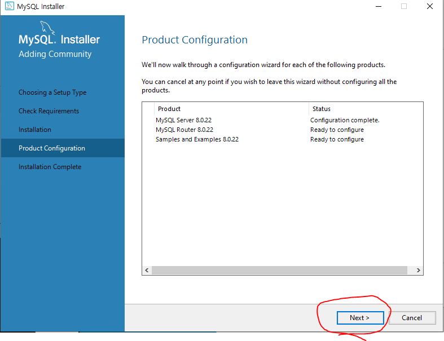The image size is (444, 341).
Task: Select the Samples and Examples 8.0.22 row
Action: [282, 139]
